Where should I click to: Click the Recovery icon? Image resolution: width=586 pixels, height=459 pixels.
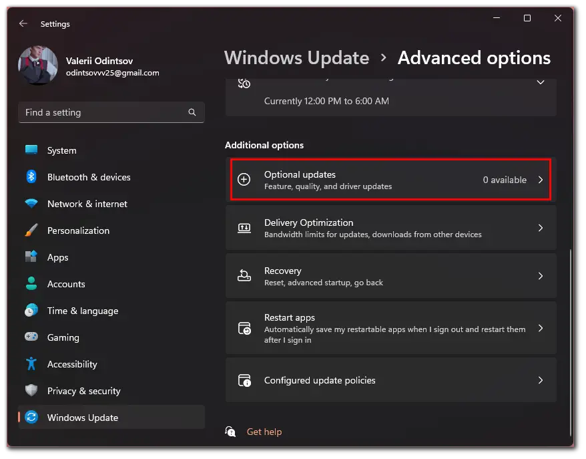[x=244, y=276]
